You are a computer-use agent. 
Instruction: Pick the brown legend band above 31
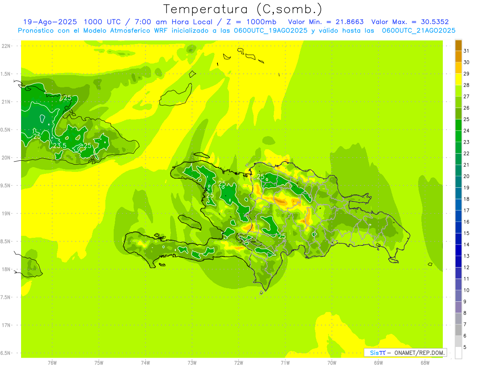(x=458, y=45)
